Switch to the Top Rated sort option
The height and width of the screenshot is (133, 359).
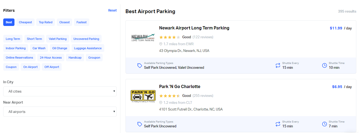tap(46, 22)
